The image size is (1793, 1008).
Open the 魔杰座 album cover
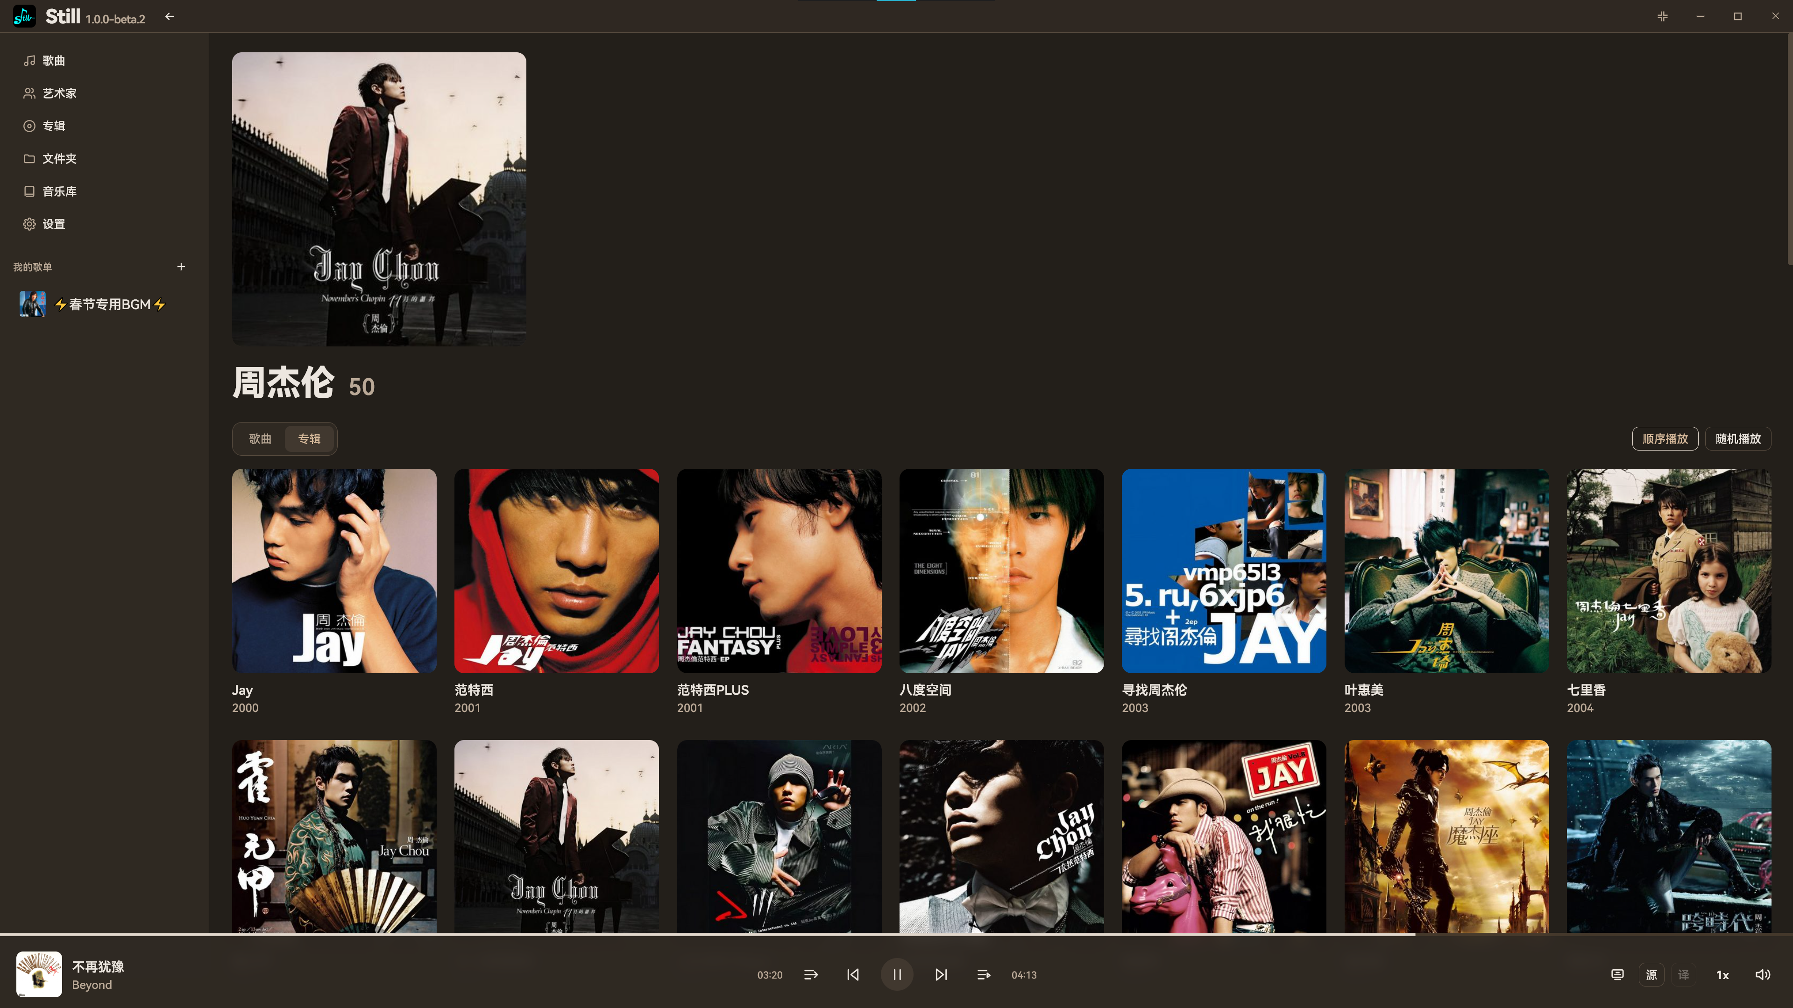[x=1446, y=836]
